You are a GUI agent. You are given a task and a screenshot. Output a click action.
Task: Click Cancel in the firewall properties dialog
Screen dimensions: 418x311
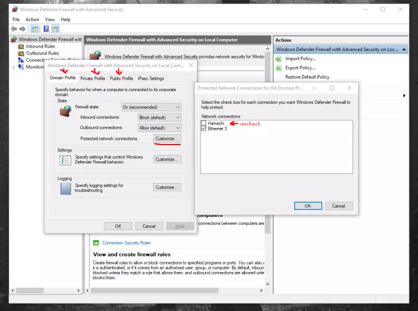click(x=149, y=226)
